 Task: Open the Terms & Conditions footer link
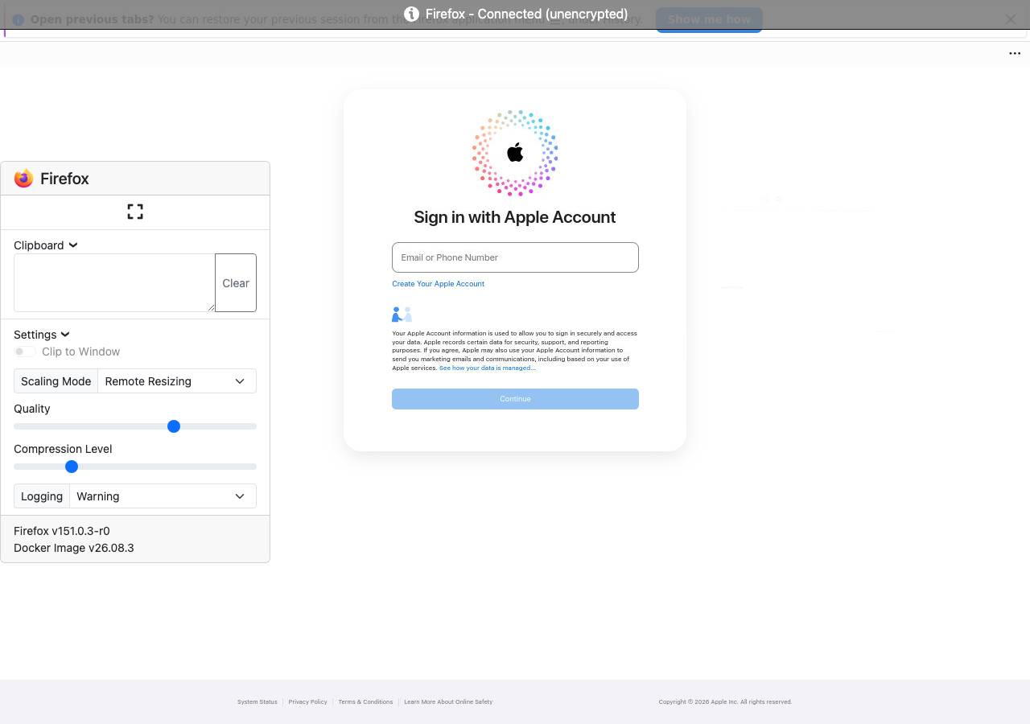(x=365, y=702)
